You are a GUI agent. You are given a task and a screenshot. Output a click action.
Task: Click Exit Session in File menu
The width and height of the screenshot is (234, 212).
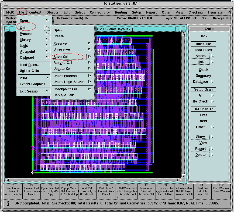30,91
